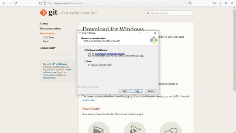Click the round extension icon in the browser toolbar
236x133 pixels.
226,3
